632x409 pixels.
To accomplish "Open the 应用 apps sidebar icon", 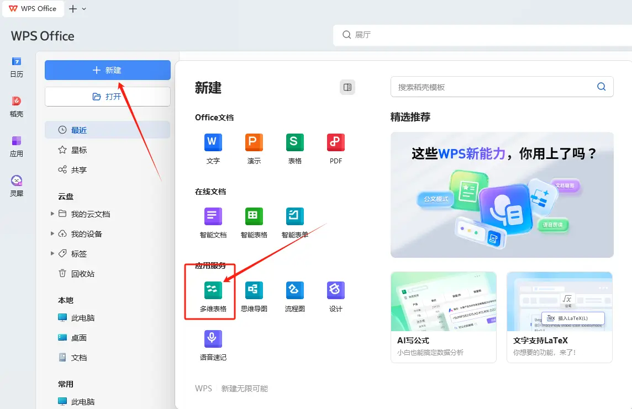I will coord(17,146).
